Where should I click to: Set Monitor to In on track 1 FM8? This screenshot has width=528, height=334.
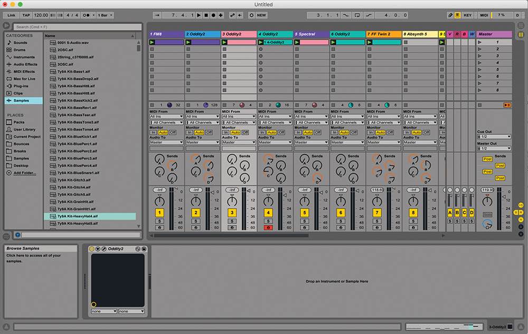(x=154, y=133)
